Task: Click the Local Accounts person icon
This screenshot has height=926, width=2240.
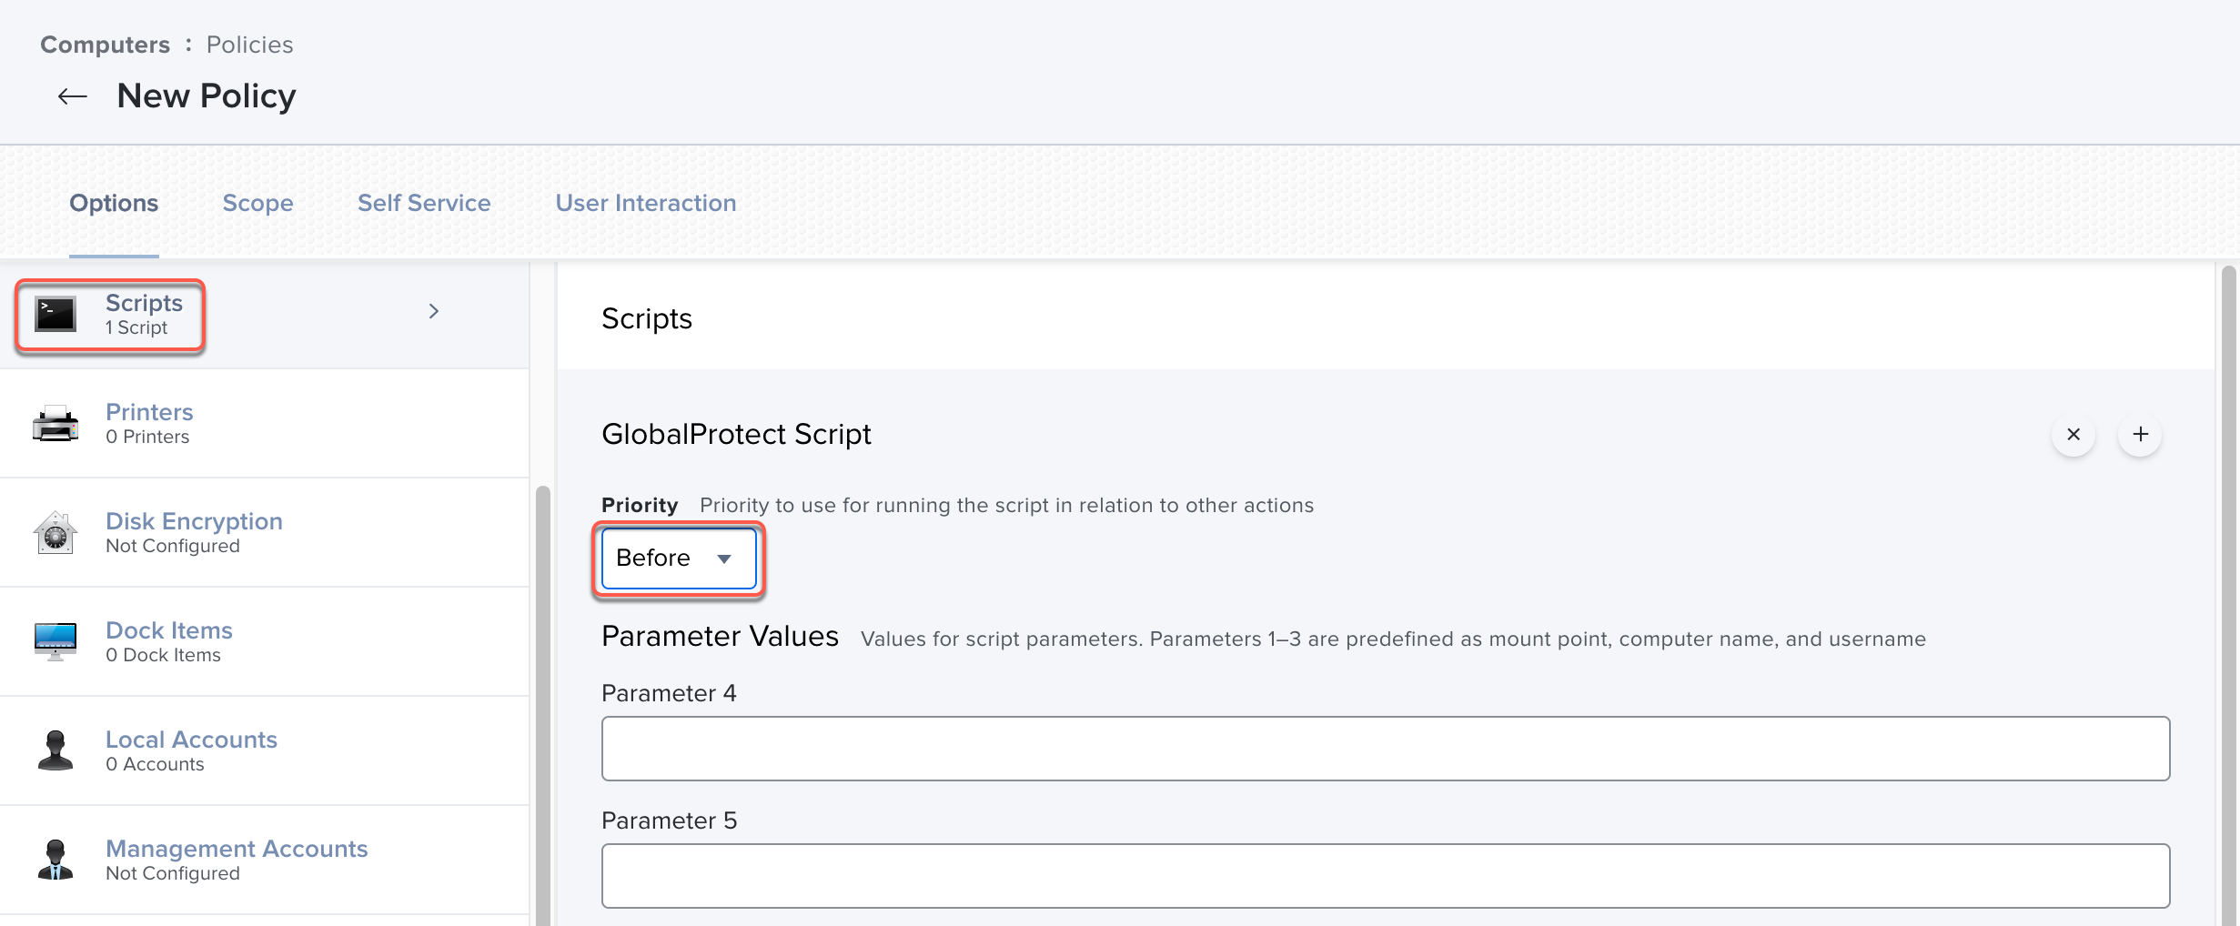Action: point(55,750)
